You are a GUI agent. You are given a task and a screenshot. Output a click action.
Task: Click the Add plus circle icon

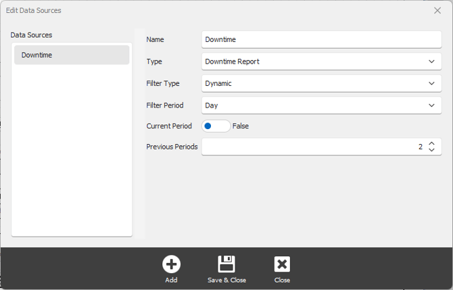[x=171, y=264]
